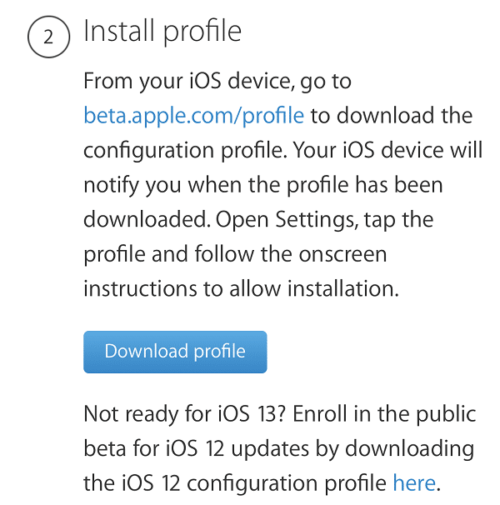This screenshot has width=500, height=505.
Task: Click the word "installation." ending the paragraph
Action: 343,288
